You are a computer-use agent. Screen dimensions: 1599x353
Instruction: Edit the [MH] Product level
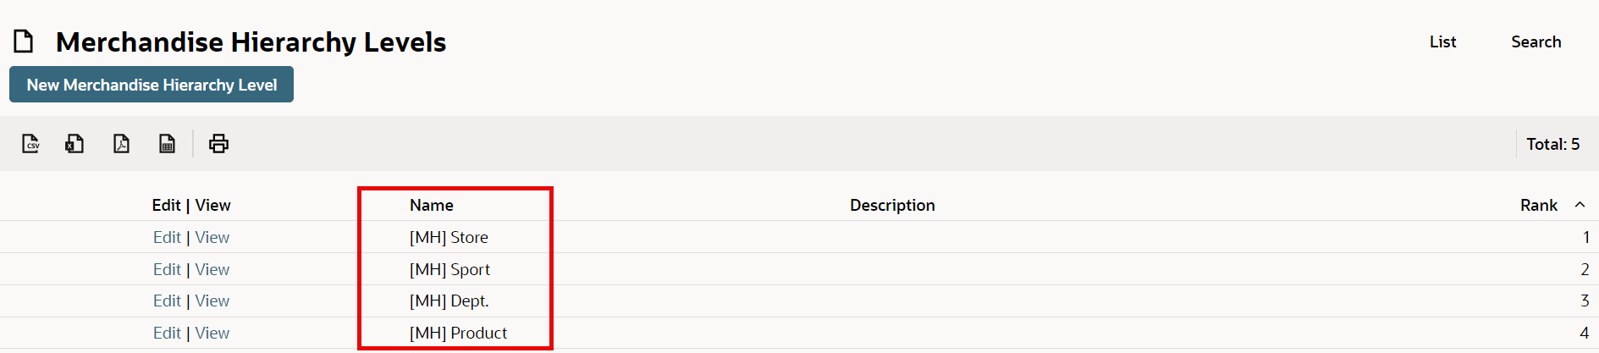[167, 333]
